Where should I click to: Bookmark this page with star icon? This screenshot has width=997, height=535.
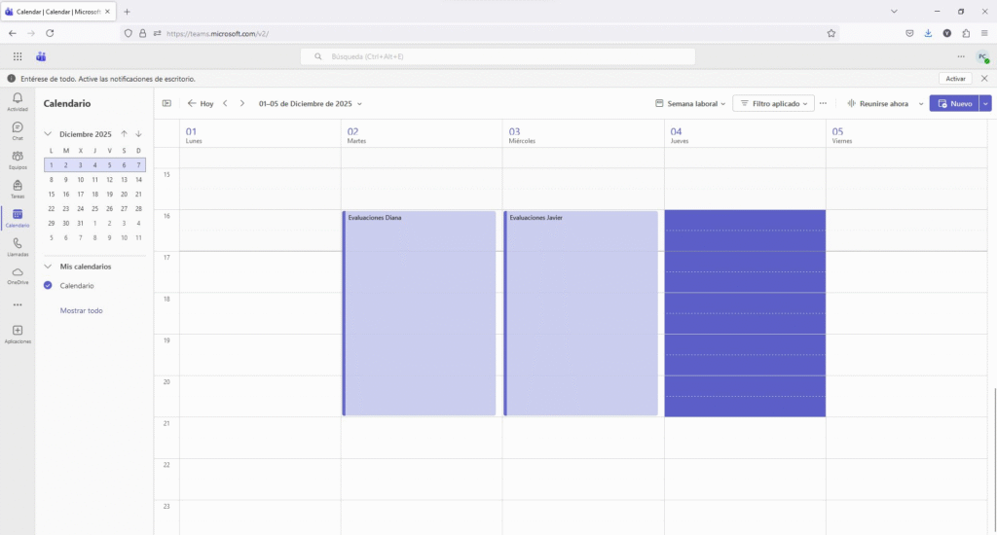point(831,34)
